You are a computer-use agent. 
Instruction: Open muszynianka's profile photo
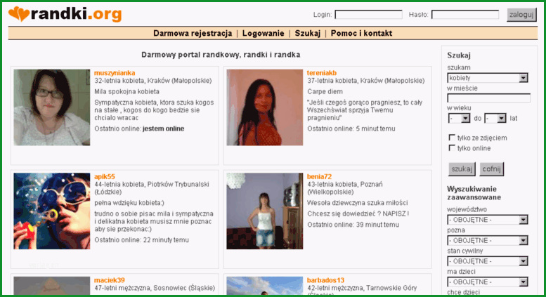pos(52,107)
